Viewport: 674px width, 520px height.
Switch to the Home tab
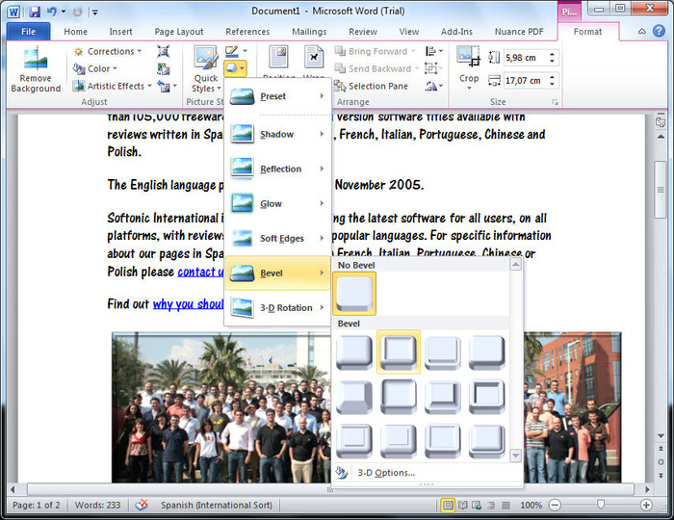[76, 32]
